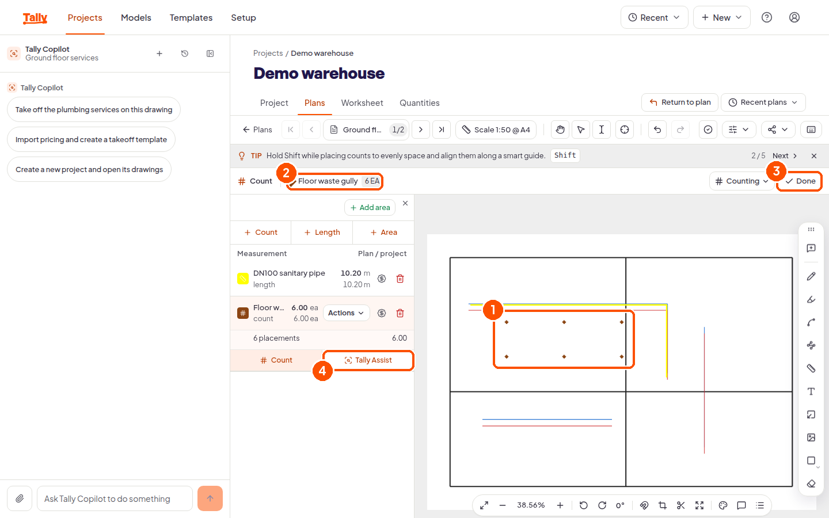
Task: Toggle fit-to-screen view
Action: click(699, 505)
